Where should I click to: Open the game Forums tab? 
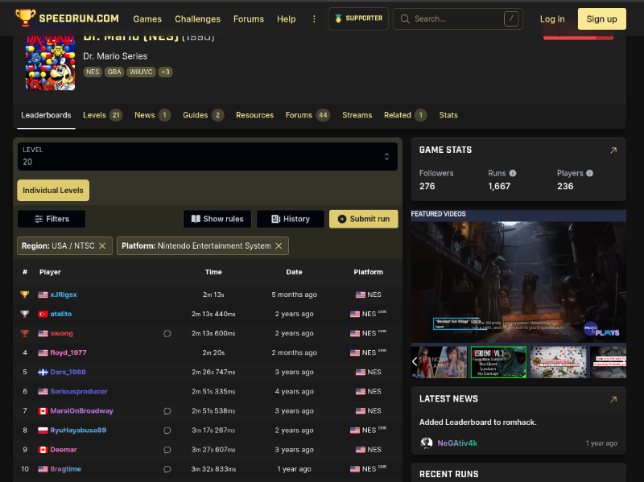point(308,115)
